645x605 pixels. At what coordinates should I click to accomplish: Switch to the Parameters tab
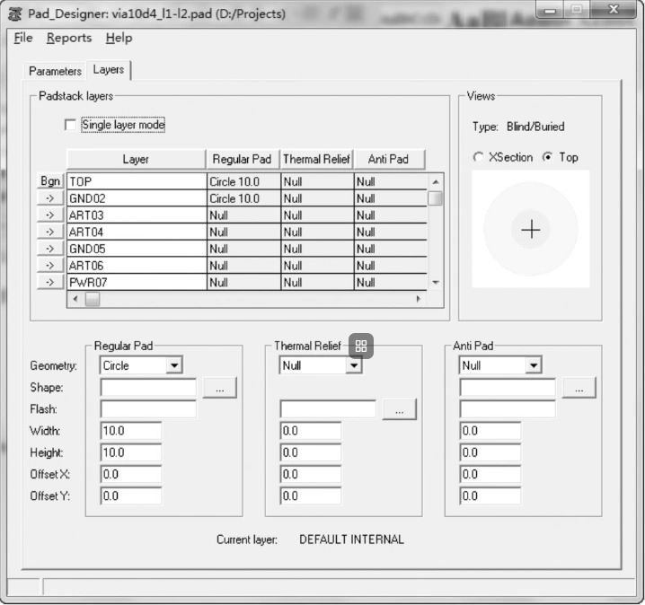pyautogui.click(x=55, y=71)
